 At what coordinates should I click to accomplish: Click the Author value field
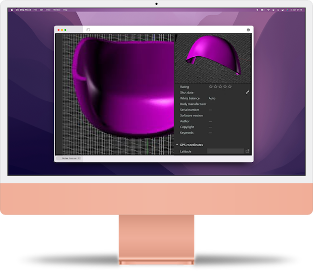tap(210, 121)
